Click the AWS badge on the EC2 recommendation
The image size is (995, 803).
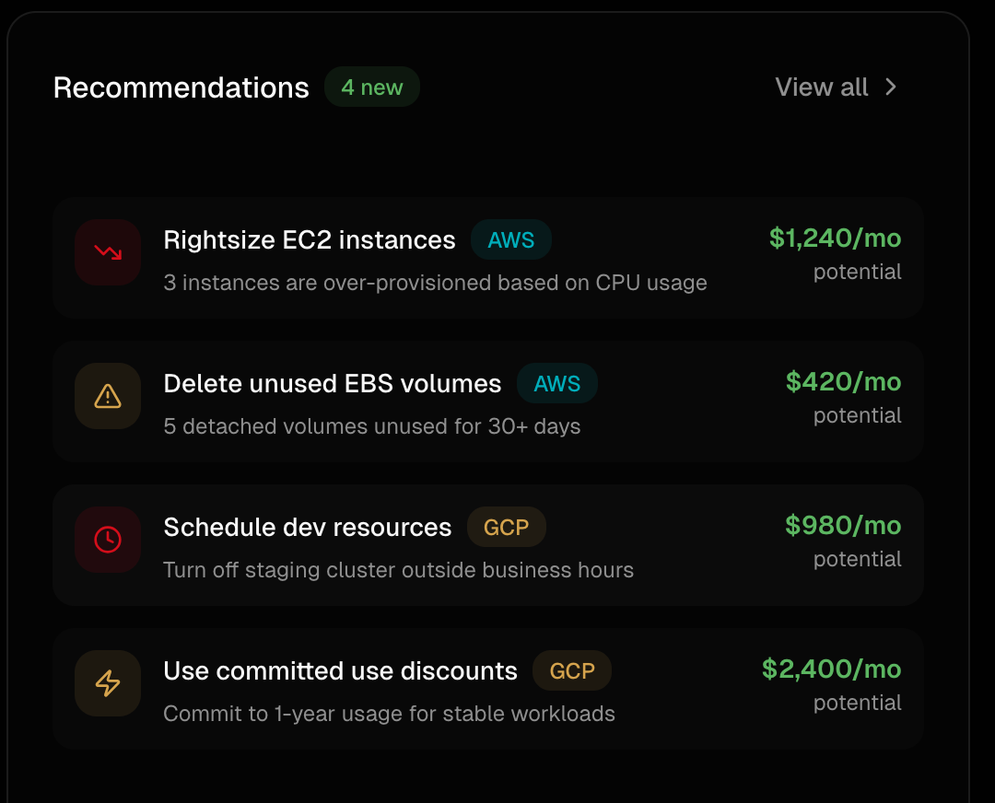click(511, 239)
